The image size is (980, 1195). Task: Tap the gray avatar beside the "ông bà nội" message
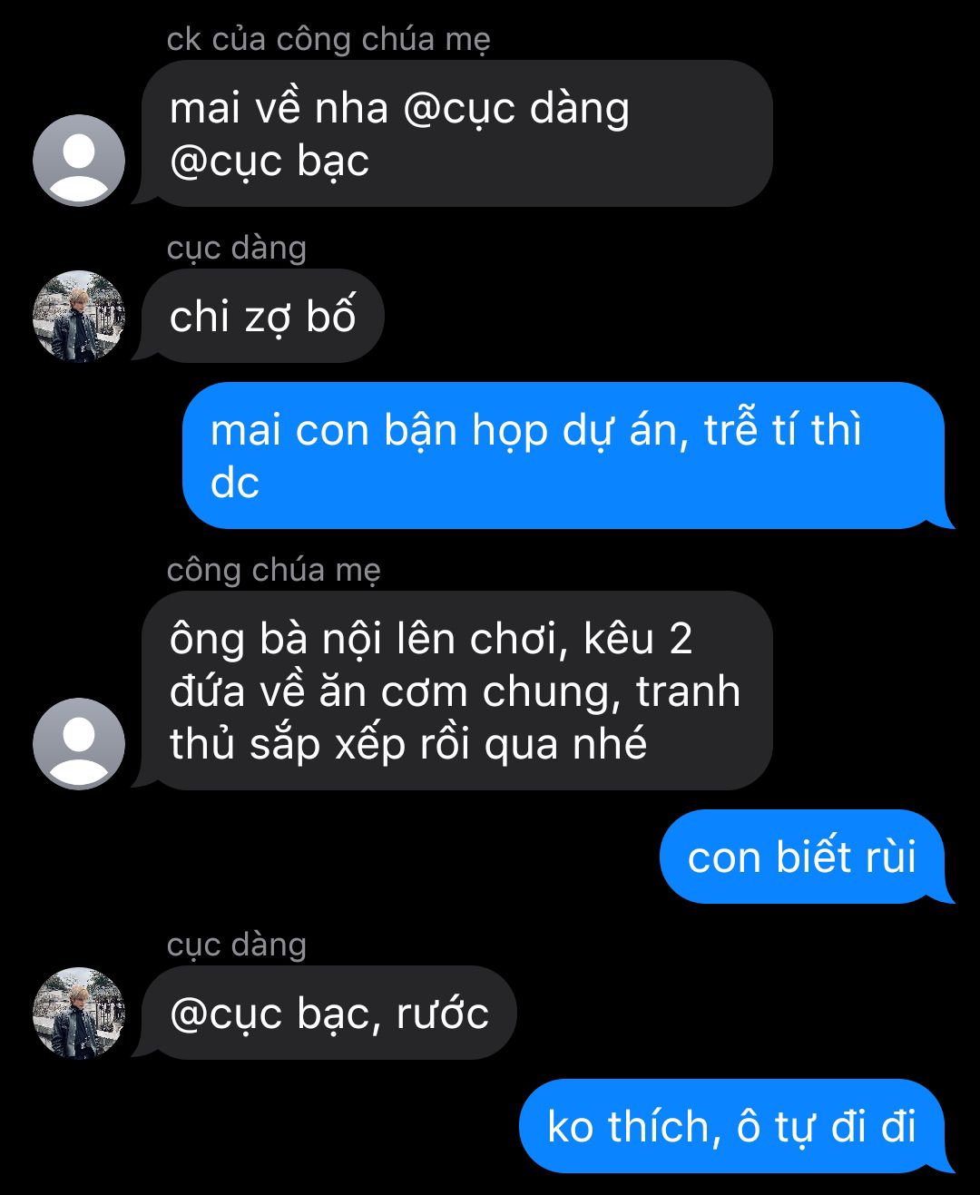[79, 744]
